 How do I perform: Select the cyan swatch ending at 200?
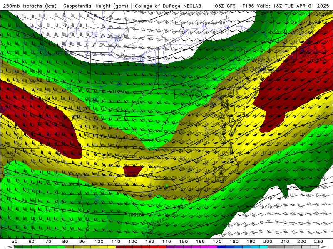coord(263,247)
